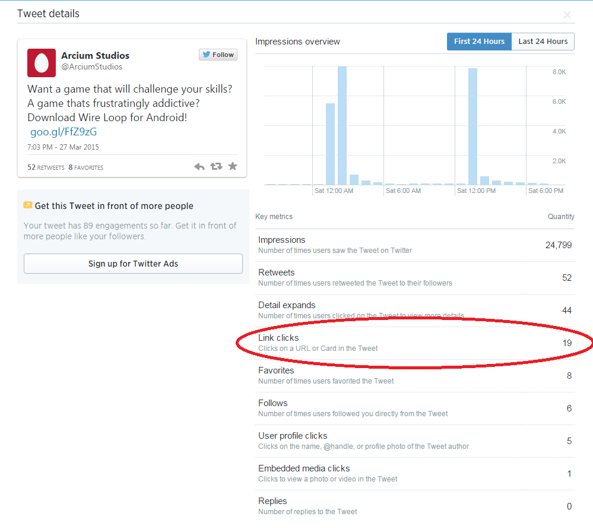
Task: Switch to the First 24 Hours tab
Action: click(479, 41)
